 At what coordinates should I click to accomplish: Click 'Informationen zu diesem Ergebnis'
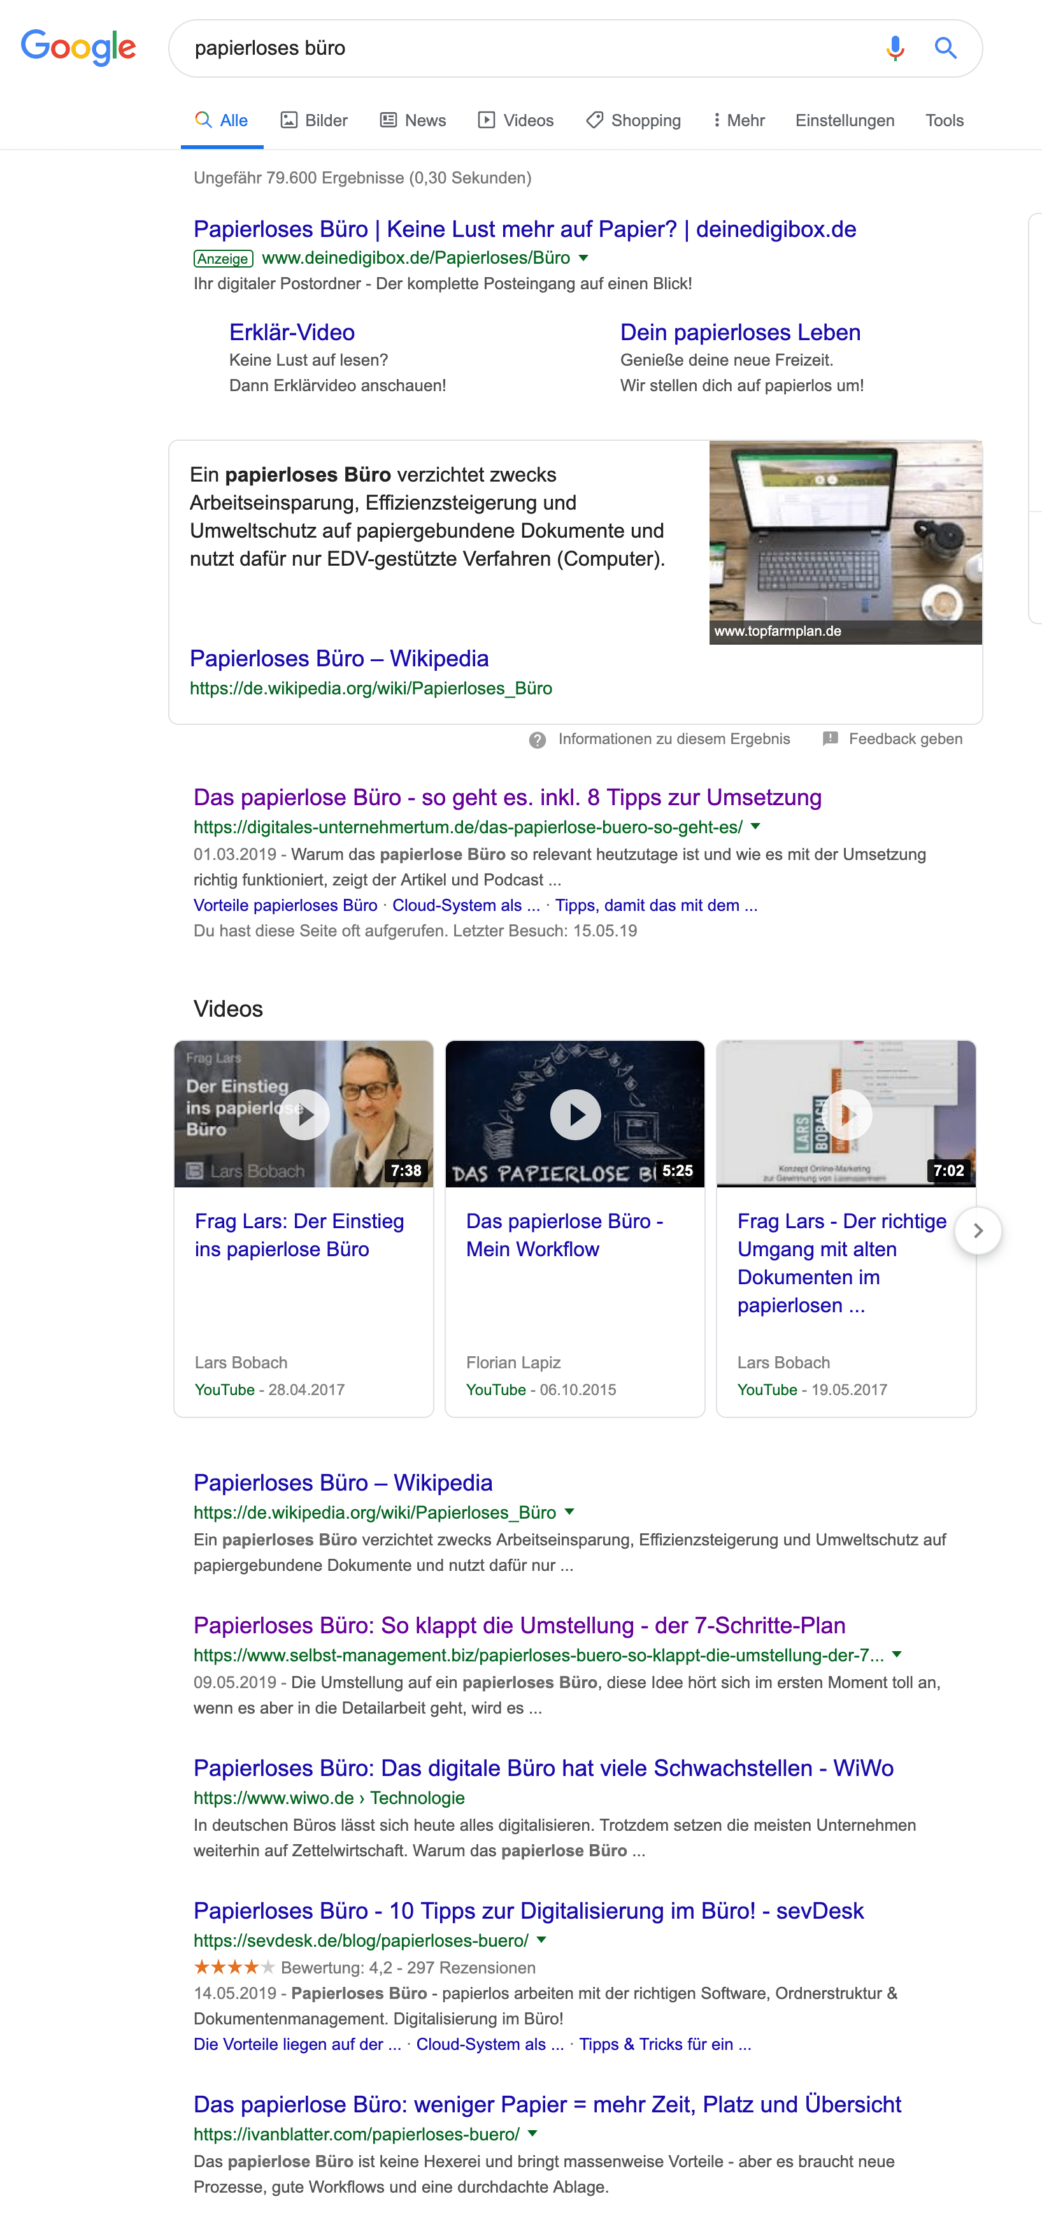[674, 739]
